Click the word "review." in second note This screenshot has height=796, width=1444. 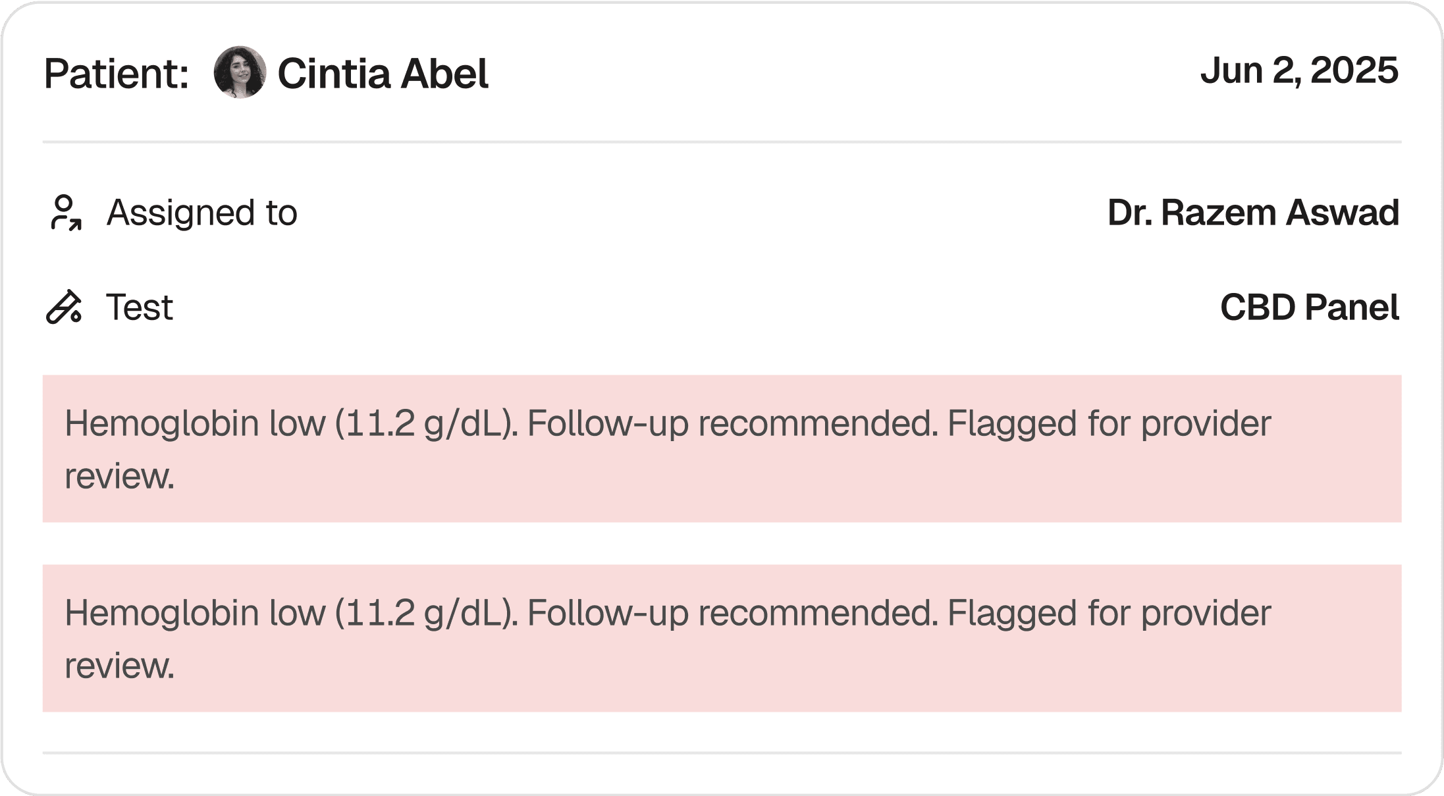pos(119,666)
